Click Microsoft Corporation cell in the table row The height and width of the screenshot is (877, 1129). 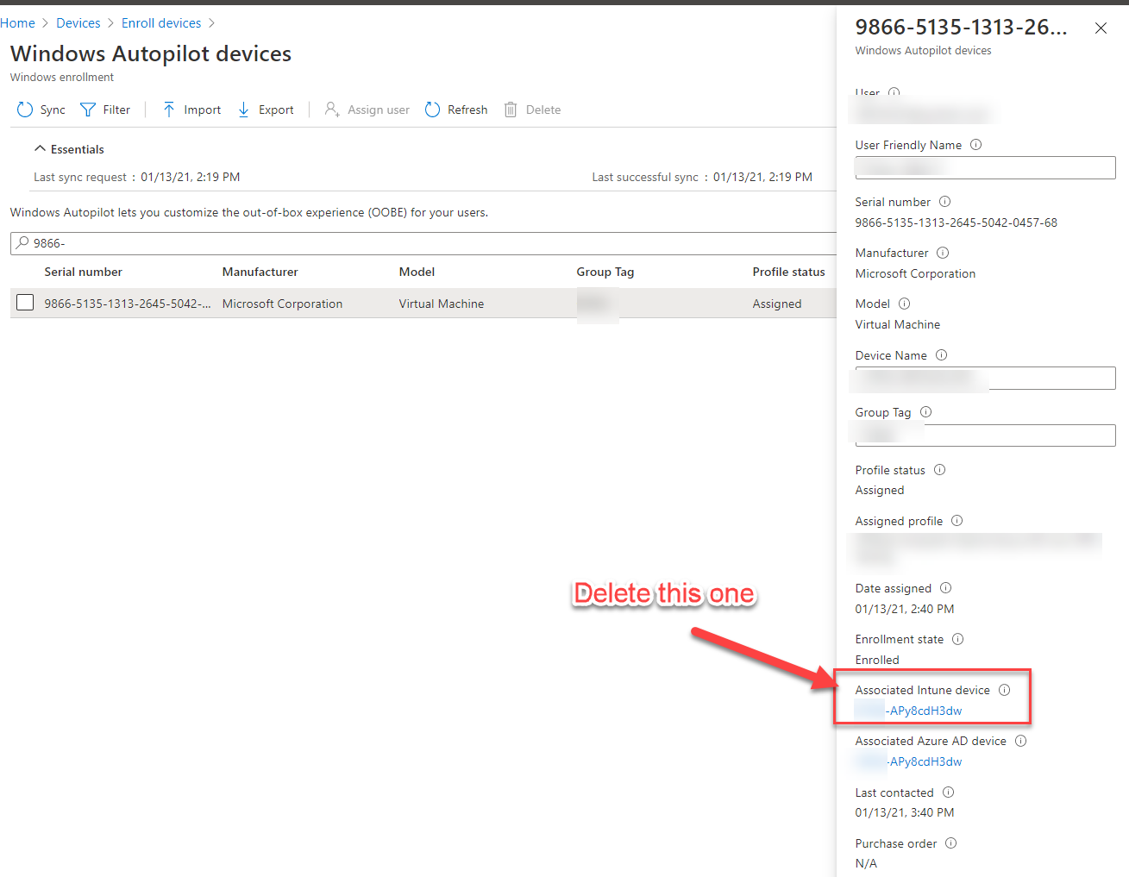(282, 304)
